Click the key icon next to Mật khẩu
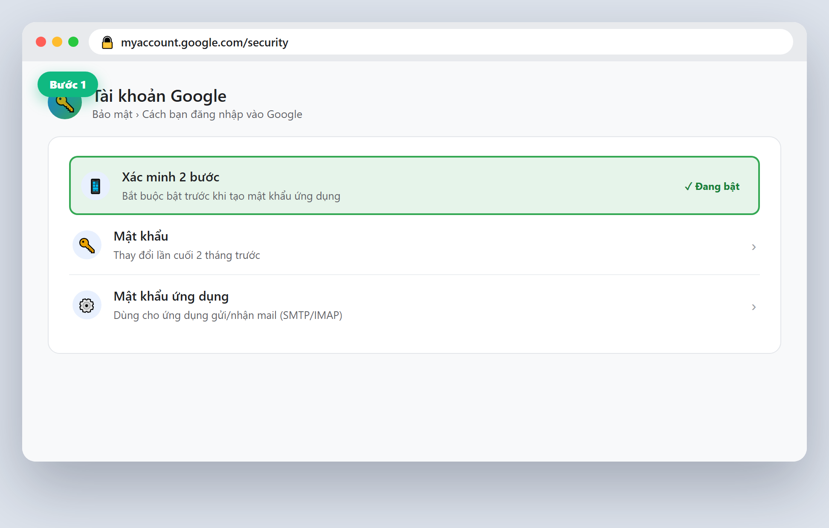The image size is (829, 528). coord(87,245)
